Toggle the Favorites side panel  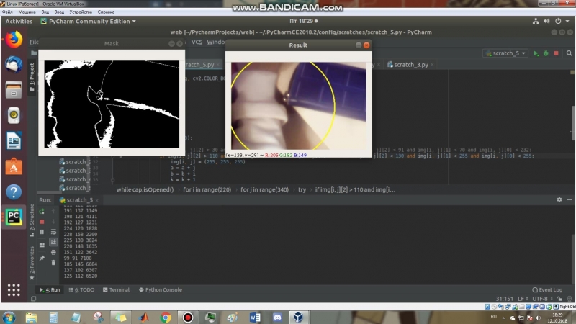click(32, 262)
